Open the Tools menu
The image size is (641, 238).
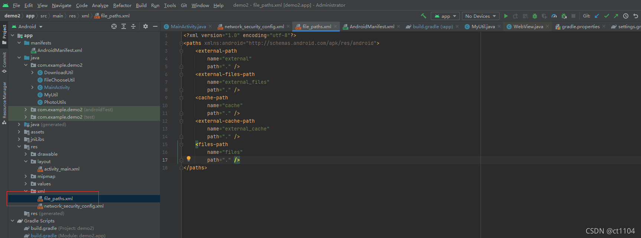click(170, 5)
